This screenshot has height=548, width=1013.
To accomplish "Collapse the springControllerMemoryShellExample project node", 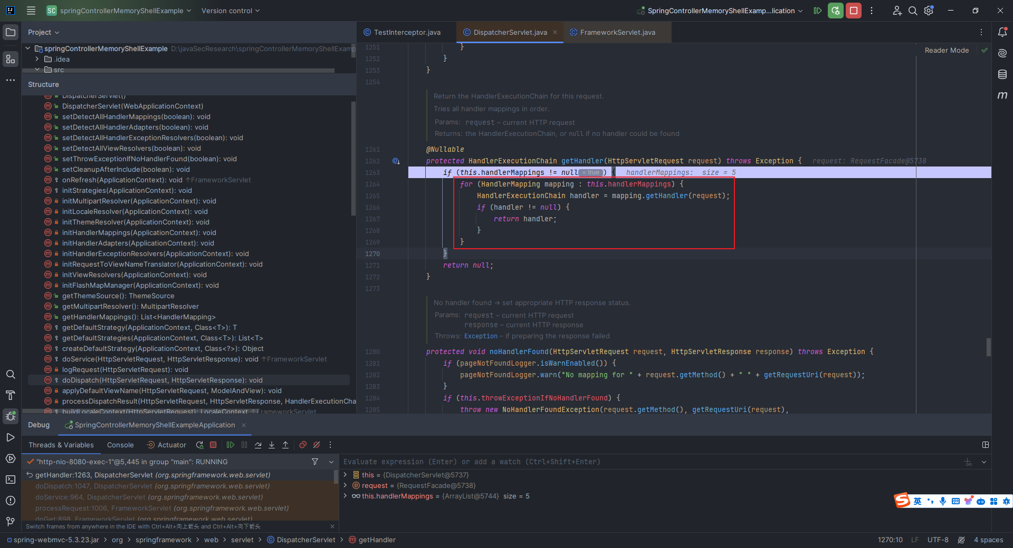I will tap(28, 48).
